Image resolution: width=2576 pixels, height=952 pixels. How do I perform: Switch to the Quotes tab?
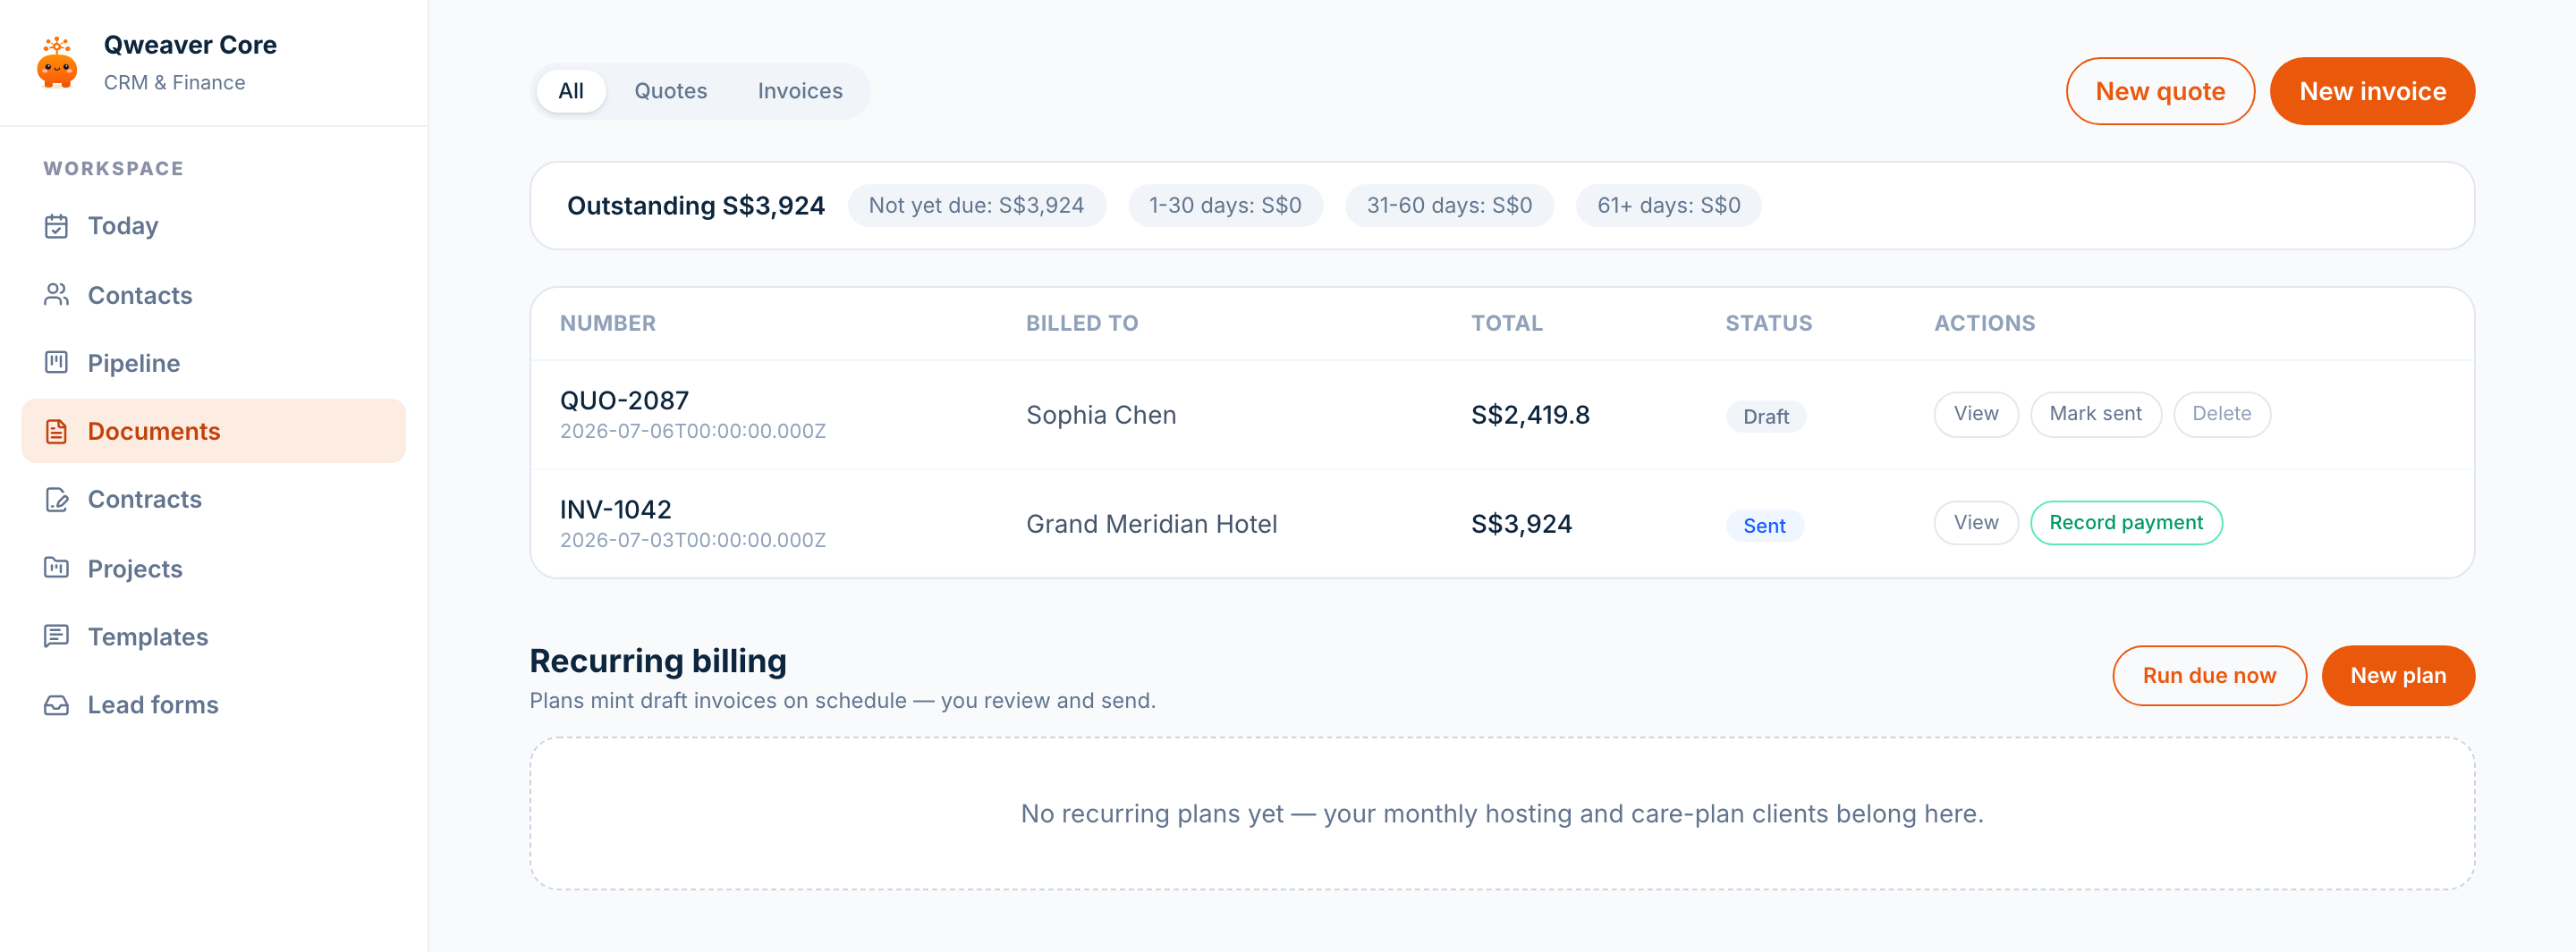670,91
